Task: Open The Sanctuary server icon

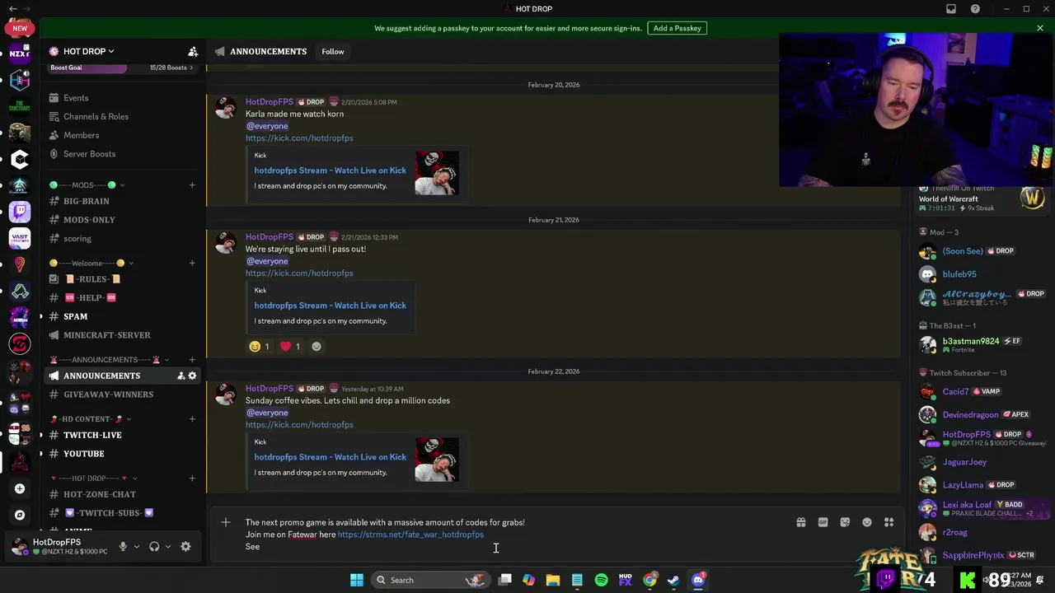Action: (x=20, y=106)
